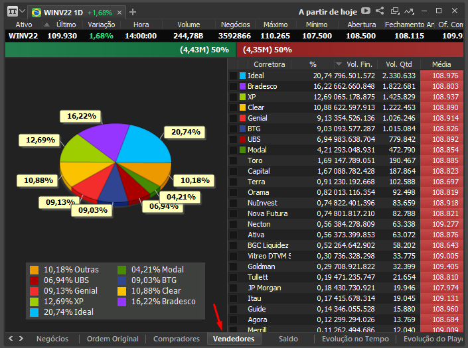Click the chart link icon in title bar
The height and width of the screenshot is (348, 468).
click(x=409, y=11)
